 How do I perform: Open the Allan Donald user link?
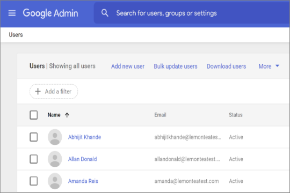click(83, 159)
